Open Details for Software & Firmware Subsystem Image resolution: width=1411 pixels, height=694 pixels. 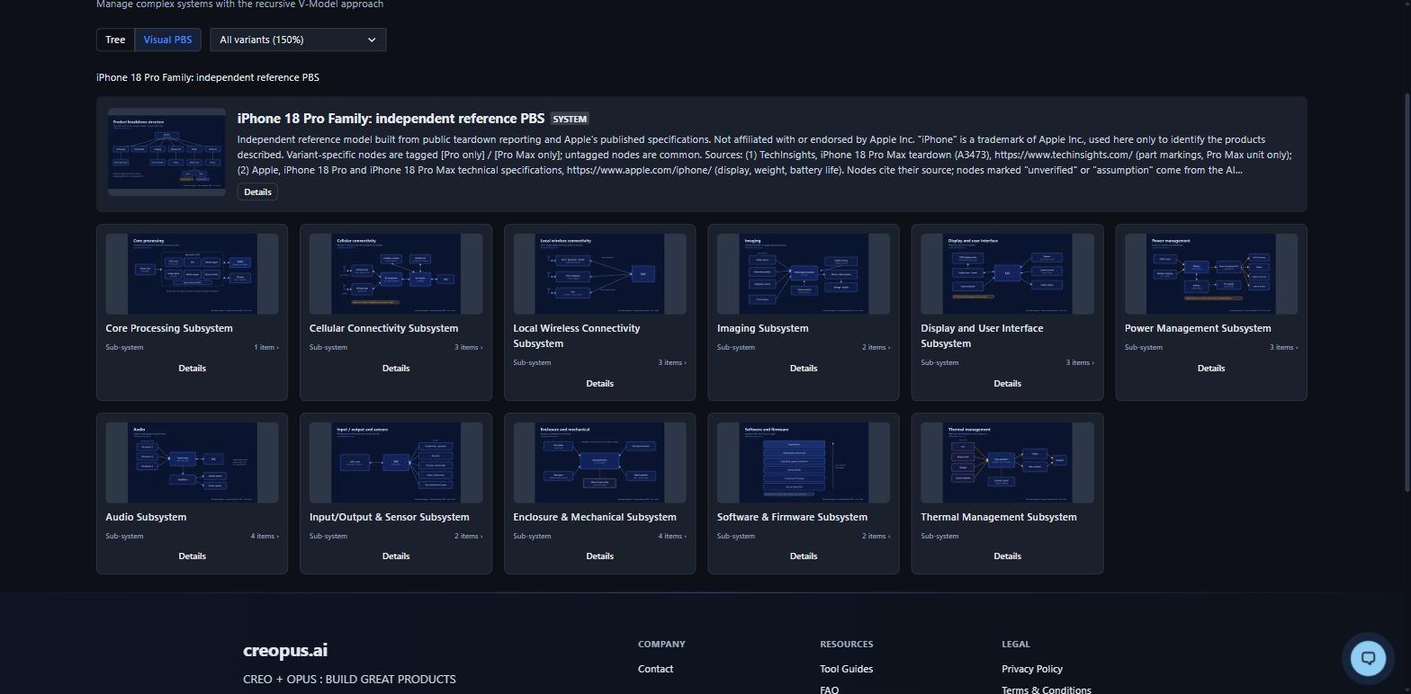pos(804,556)
